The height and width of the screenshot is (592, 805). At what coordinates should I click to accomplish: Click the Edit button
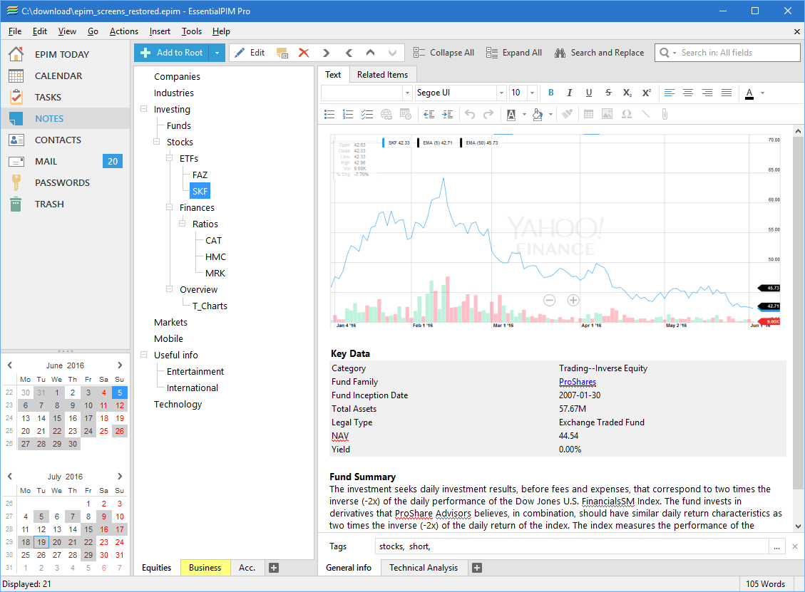(250, 53)
